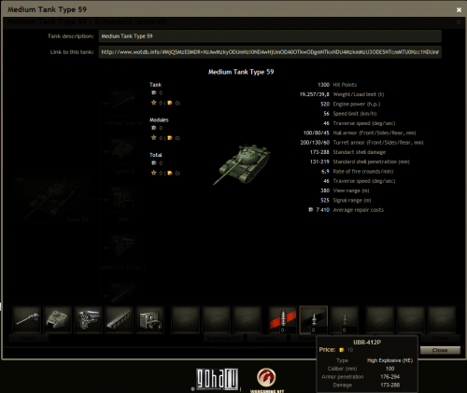
Task: Click the 'Modules' cost section header
Action: pos(159,119)
